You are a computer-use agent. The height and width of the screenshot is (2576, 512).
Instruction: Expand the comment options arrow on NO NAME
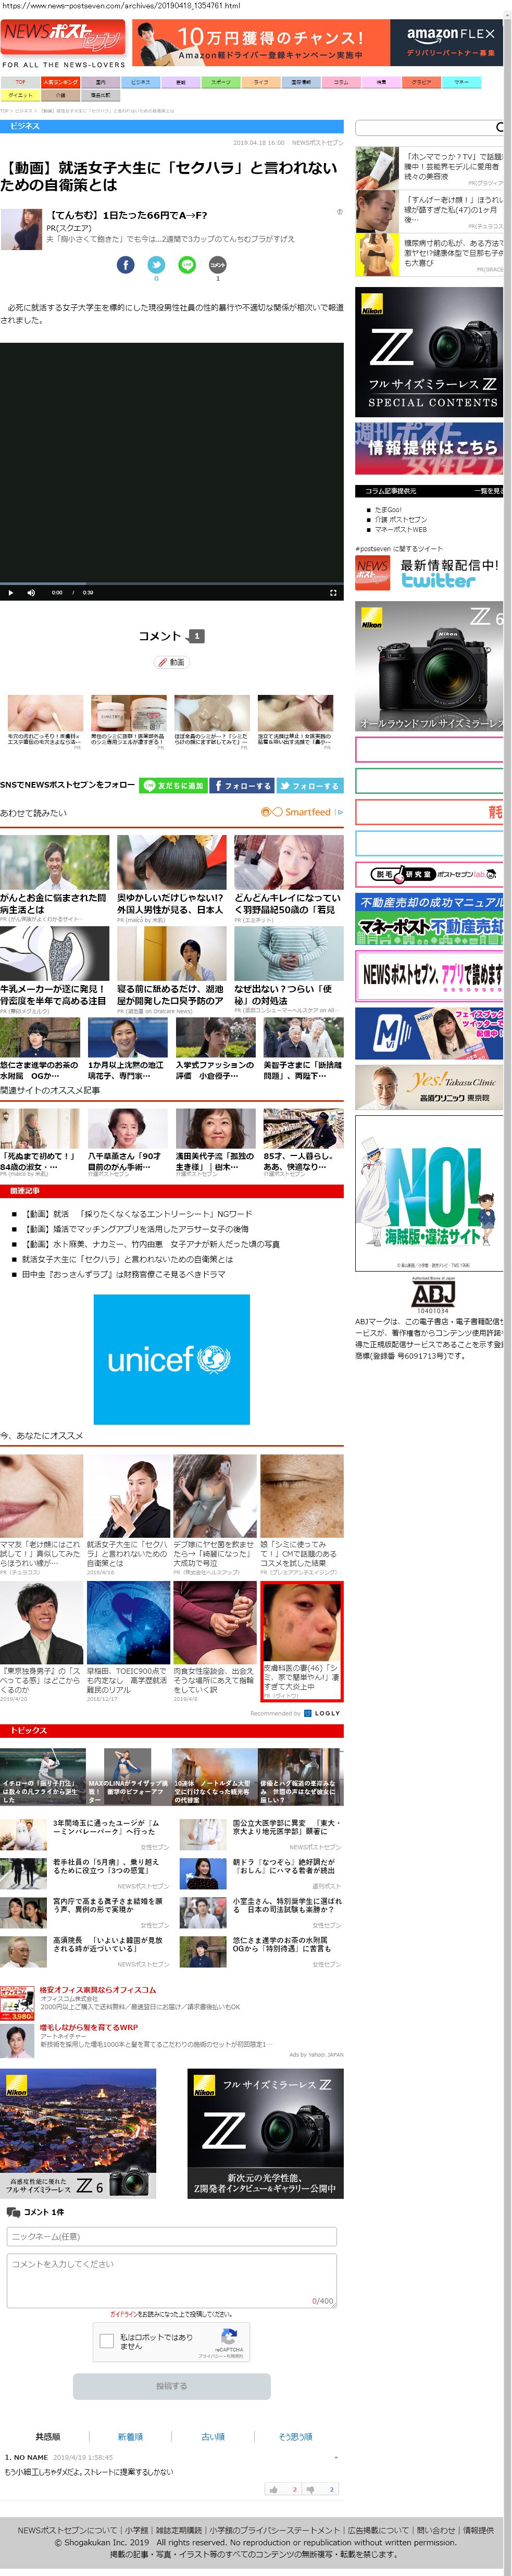(335, 2456)
